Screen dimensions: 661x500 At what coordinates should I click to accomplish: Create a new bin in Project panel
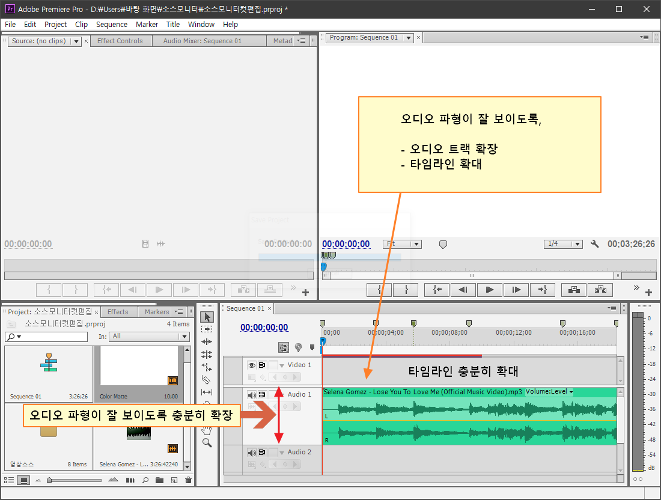pos(159,480)
